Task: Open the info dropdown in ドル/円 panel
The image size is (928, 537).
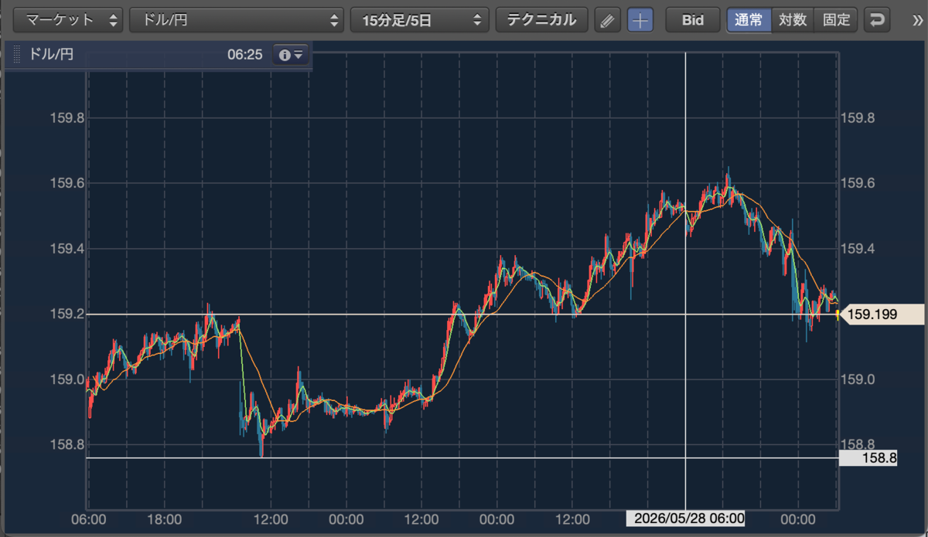Action: click(291, 55)
